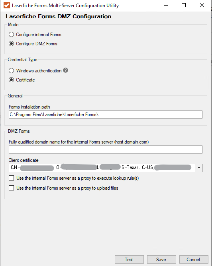Screen dimensions: 212x266
Task: Click the Client certificate combo box text
Action: pos(102,168)
